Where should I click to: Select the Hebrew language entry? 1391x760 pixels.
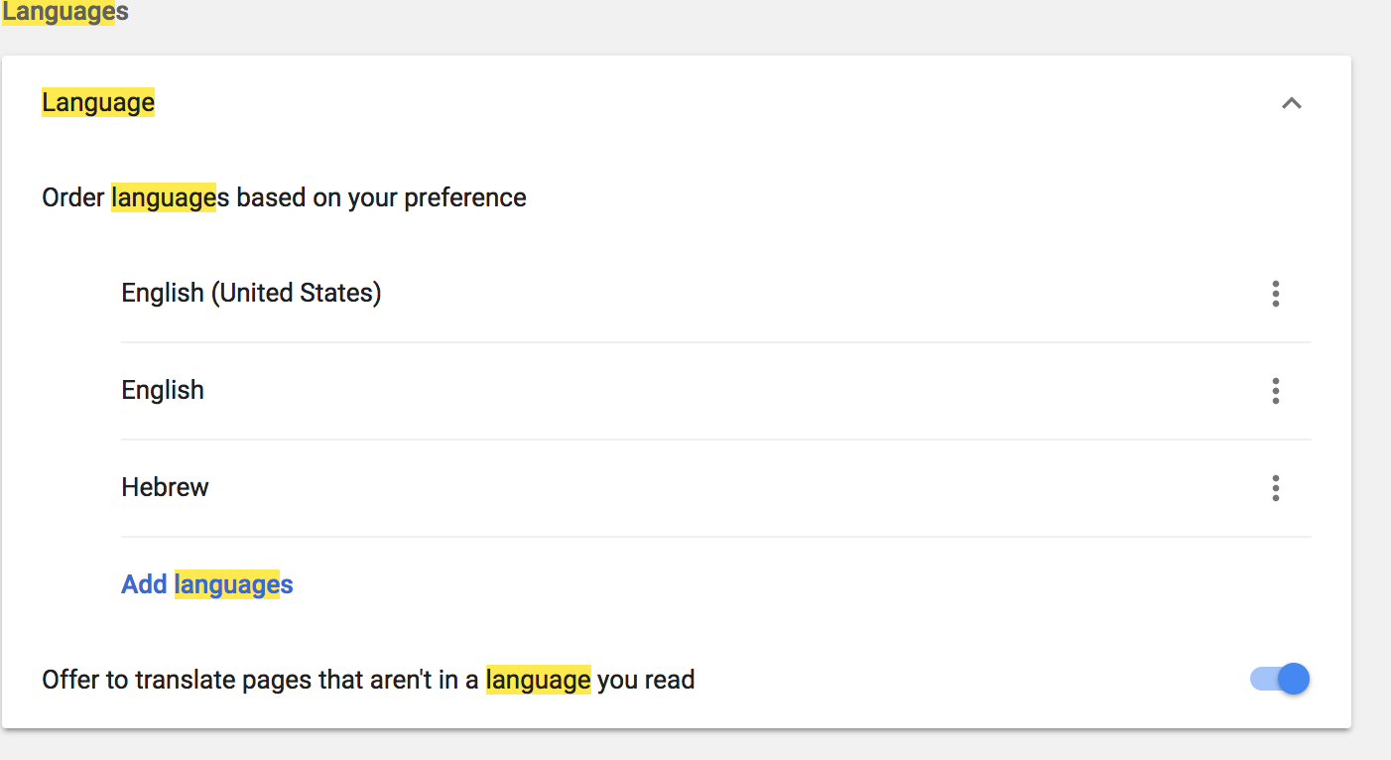click(x=165, y=487)
